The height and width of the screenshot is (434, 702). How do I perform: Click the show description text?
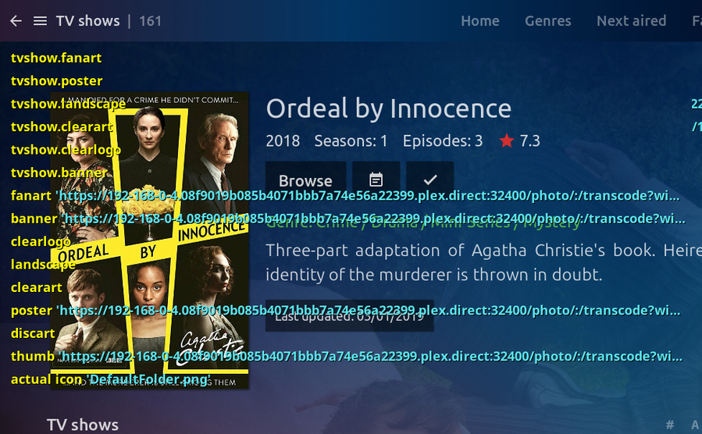click(483, 262)
